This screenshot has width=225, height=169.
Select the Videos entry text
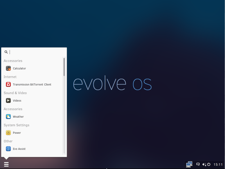tap(17, 101)
